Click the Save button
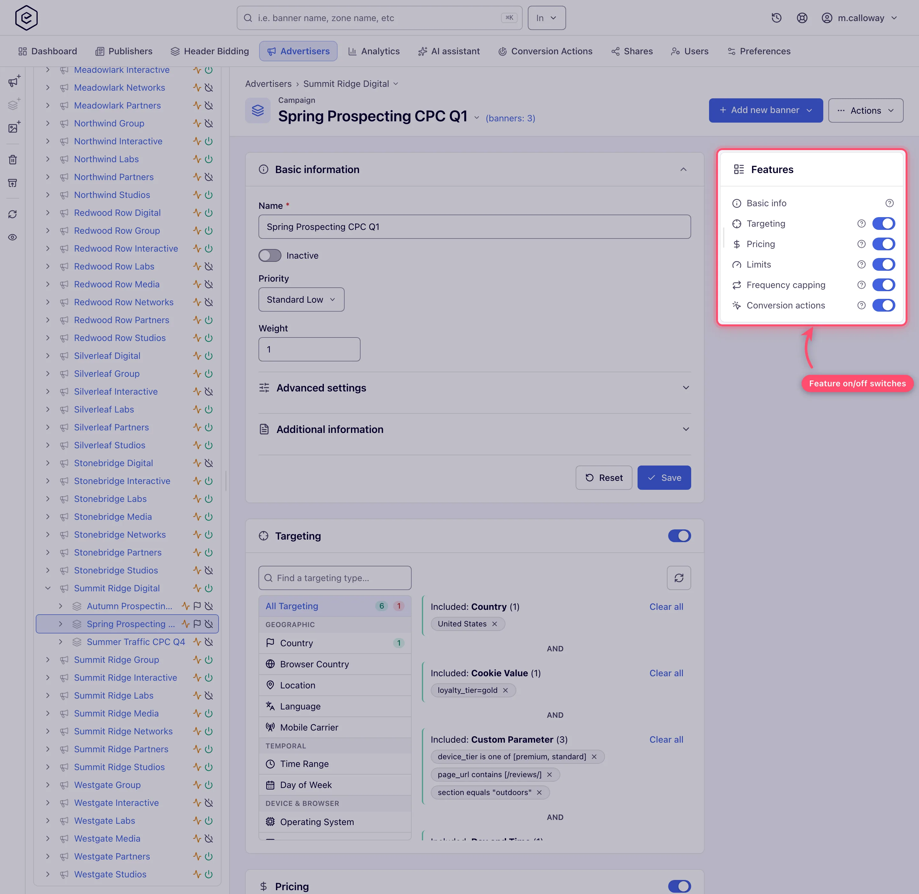The image size is (919, 894). coord(664,478)
